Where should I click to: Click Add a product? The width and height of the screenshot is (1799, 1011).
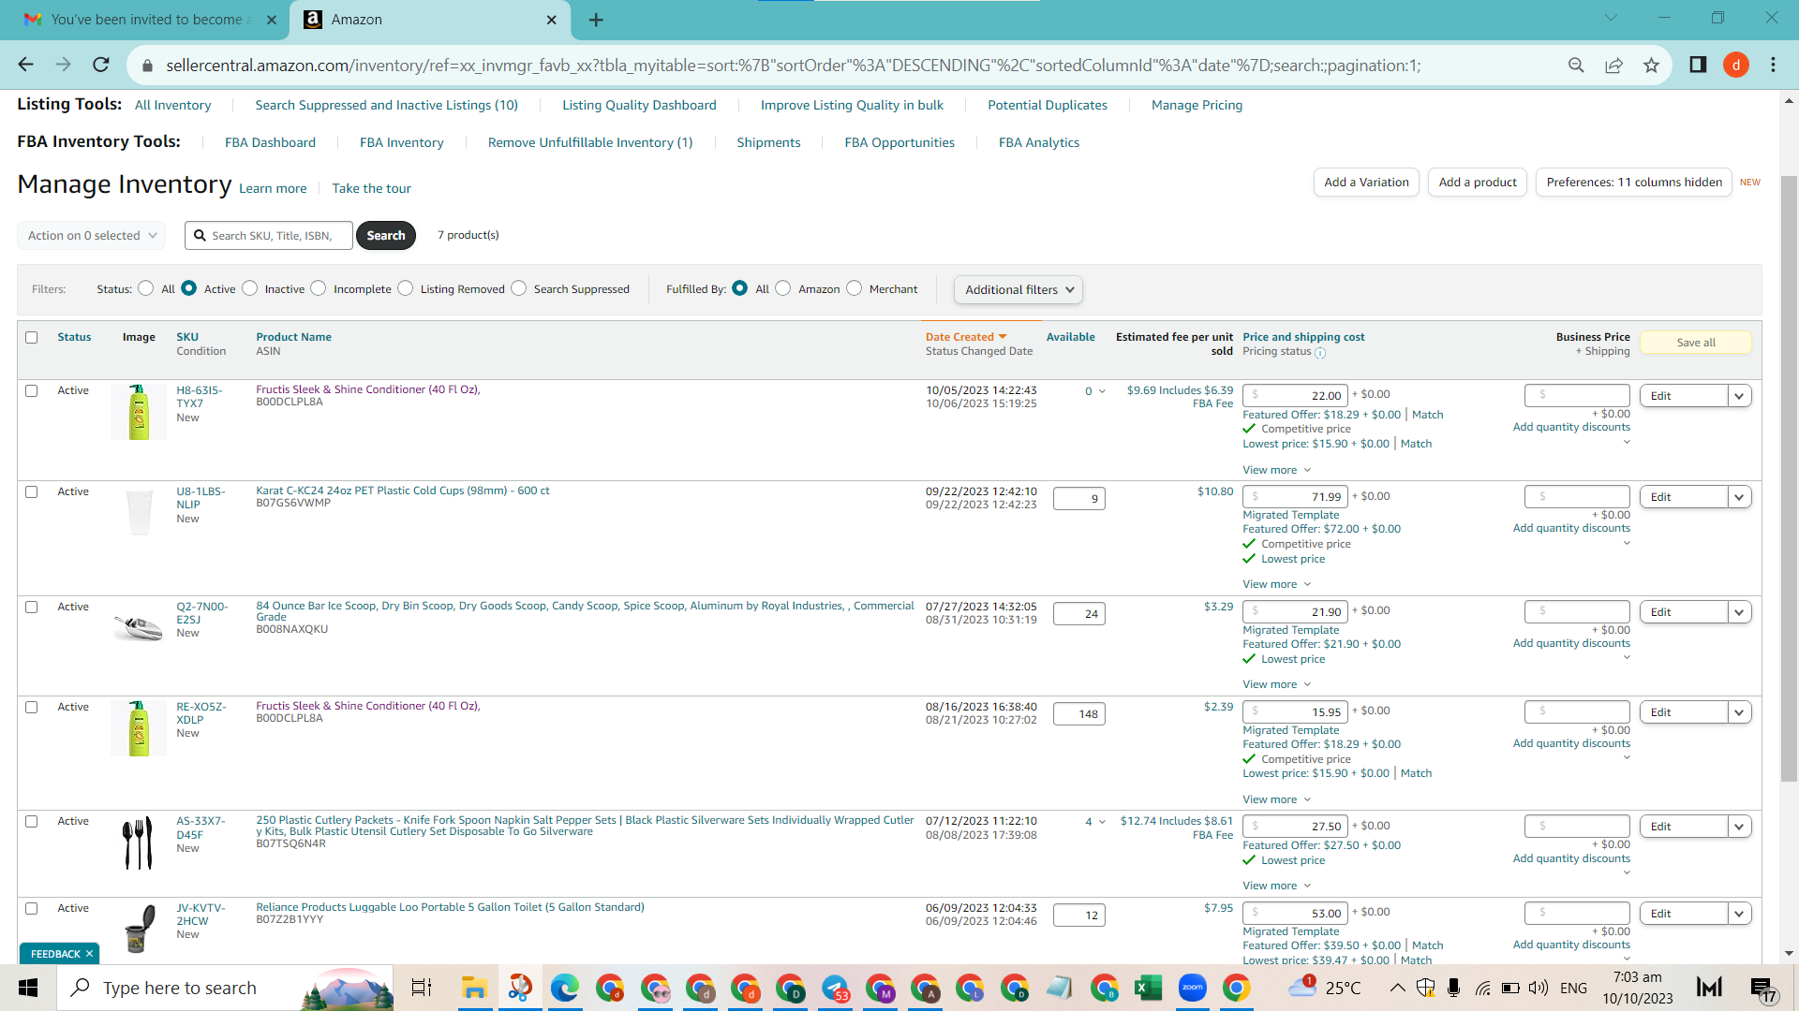coord(1478,183)
